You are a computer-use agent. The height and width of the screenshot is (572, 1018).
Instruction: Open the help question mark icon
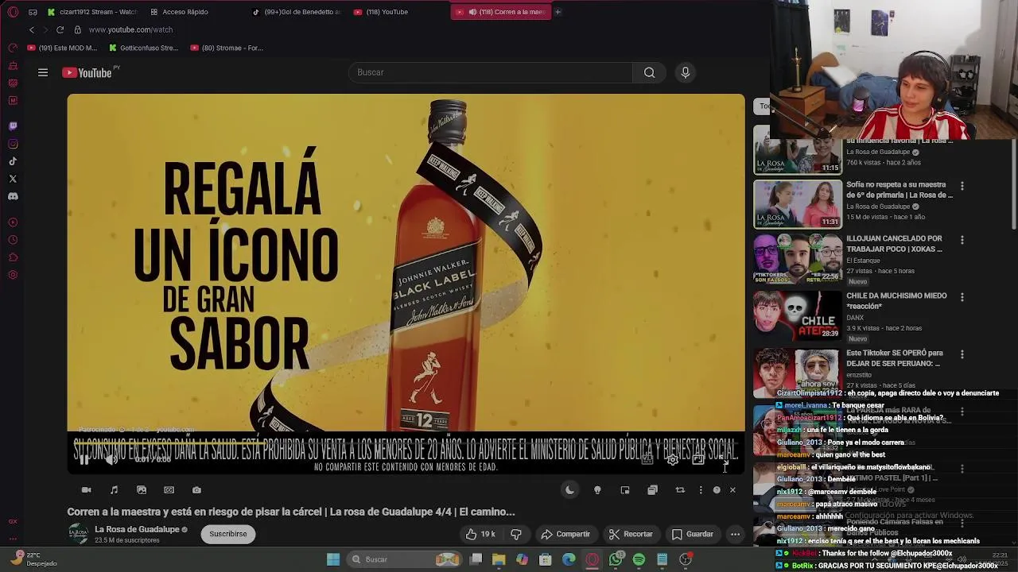[717, 490]
